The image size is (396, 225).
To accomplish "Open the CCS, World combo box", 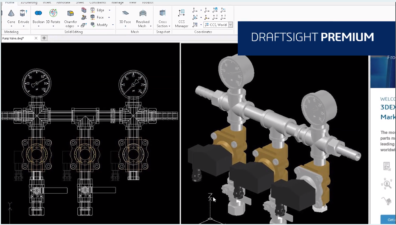I will tap(218, 25).
